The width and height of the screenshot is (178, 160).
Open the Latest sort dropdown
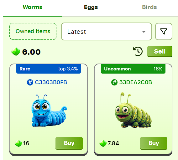(107, 32)
